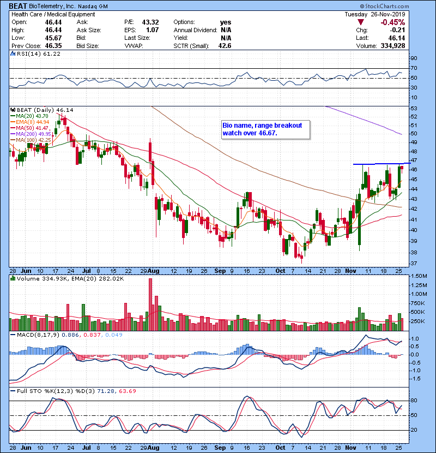Click the Volume 334.93K, EMA(20) 282.02K label
This screenshot has height=453, width=436.
(70, 279)
